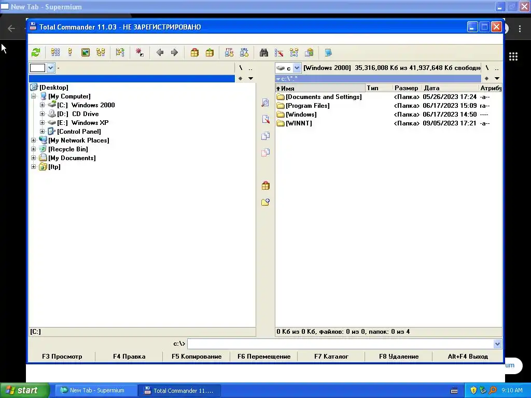
Task: Expand the ftp tree node
Action: click(34, 166)
